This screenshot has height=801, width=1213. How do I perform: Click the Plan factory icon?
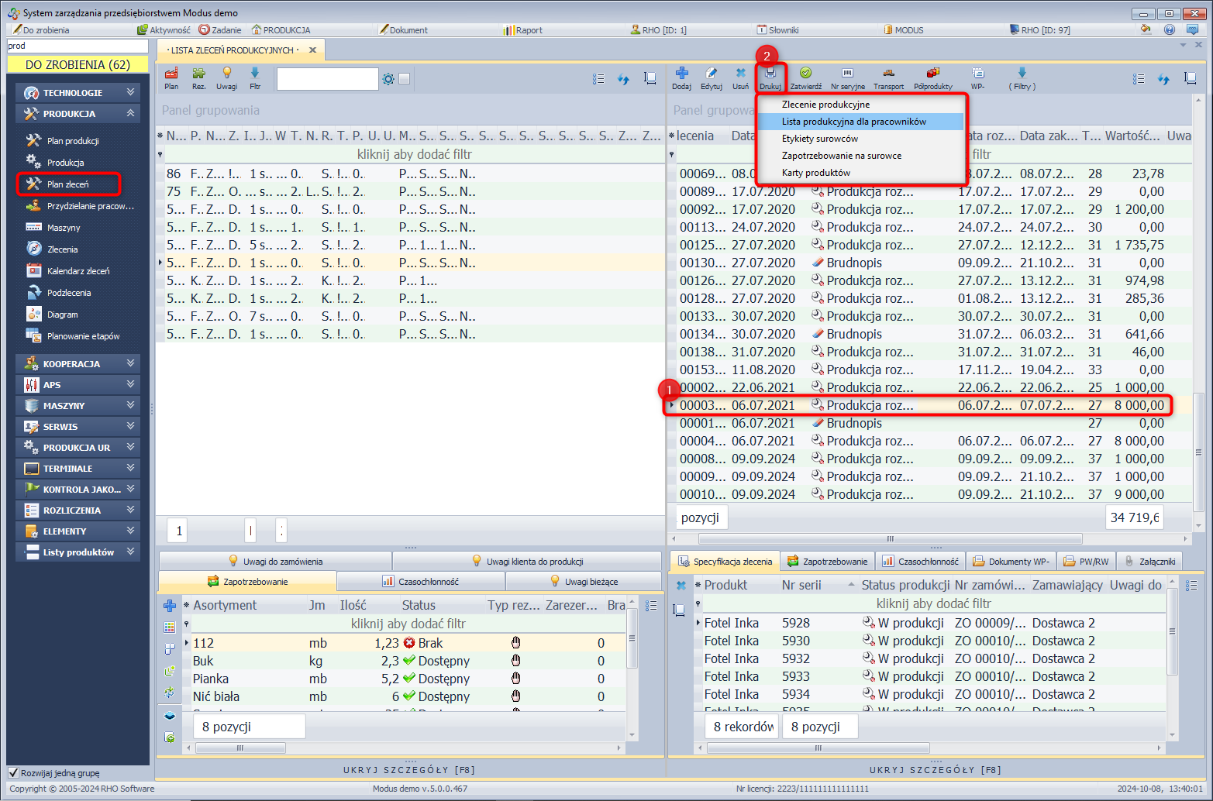click(x=171, y=74)
